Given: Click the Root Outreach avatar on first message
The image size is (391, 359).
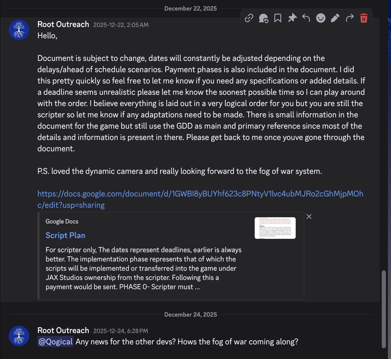Looking at the screenshot, I should (x=19, y=30).
